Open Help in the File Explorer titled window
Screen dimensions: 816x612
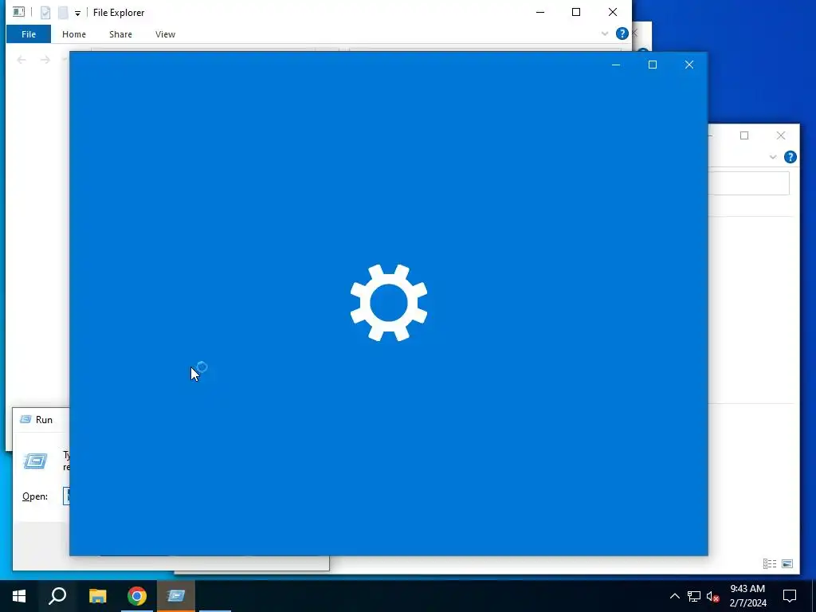[x=622, y=33]
